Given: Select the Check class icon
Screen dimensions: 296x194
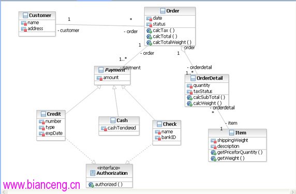Looking at the screenshot, I should (159, 124).
